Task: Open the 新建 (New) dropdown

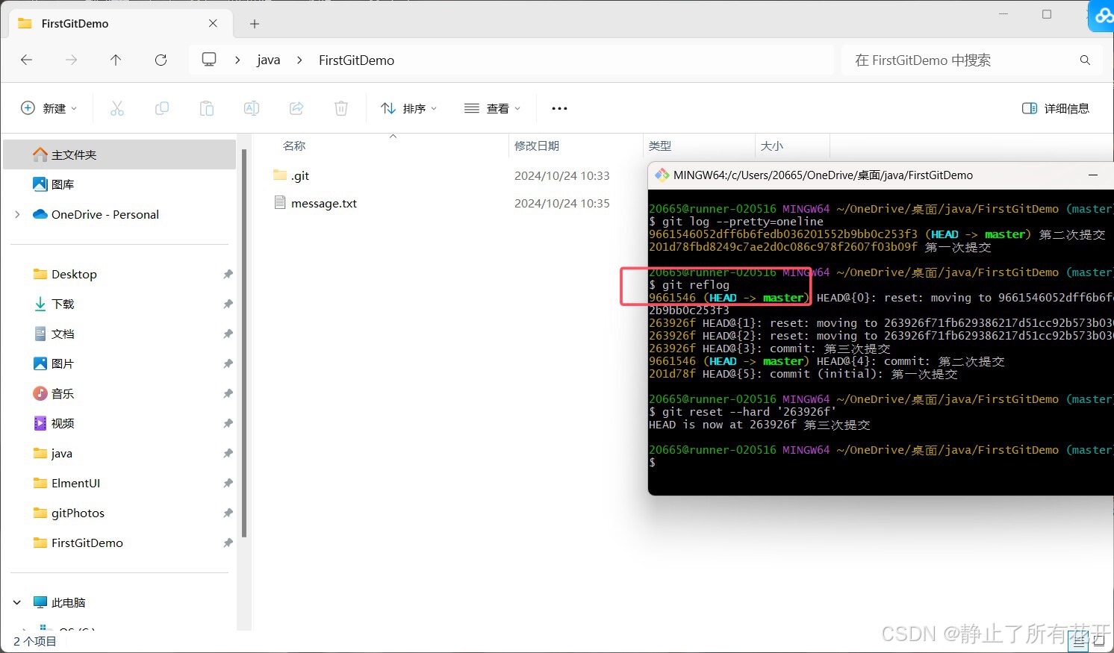Action: (49, 108)
